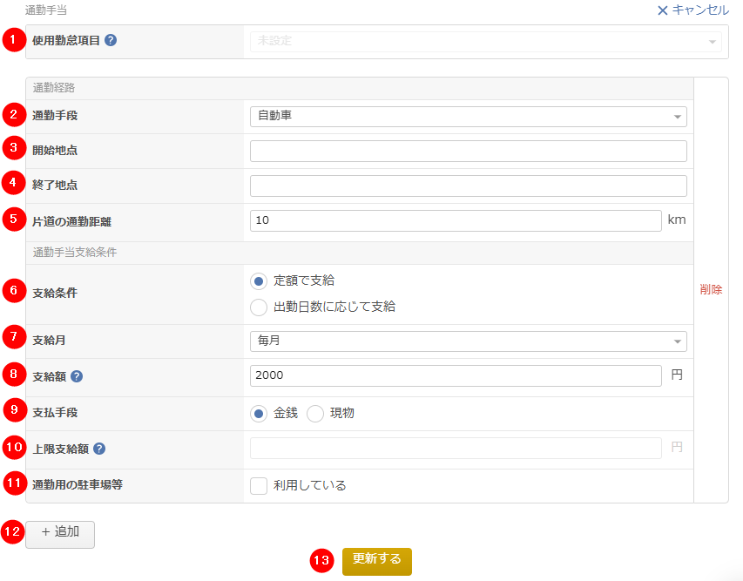The width and height of the screenshot is (743, 581).
Task: Open the 使用勤怠項目 未設定 dropdown
Action: tap(485, 41)
